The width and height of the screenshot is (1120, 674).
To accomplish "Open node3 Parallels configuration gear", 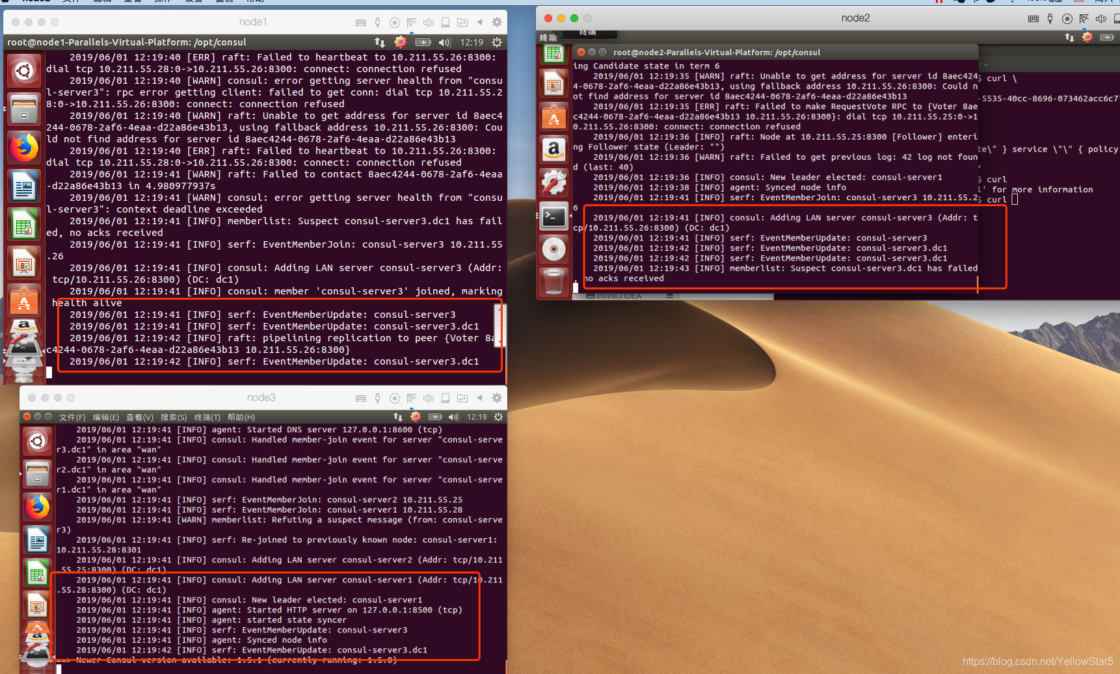I will pos(497,398).
